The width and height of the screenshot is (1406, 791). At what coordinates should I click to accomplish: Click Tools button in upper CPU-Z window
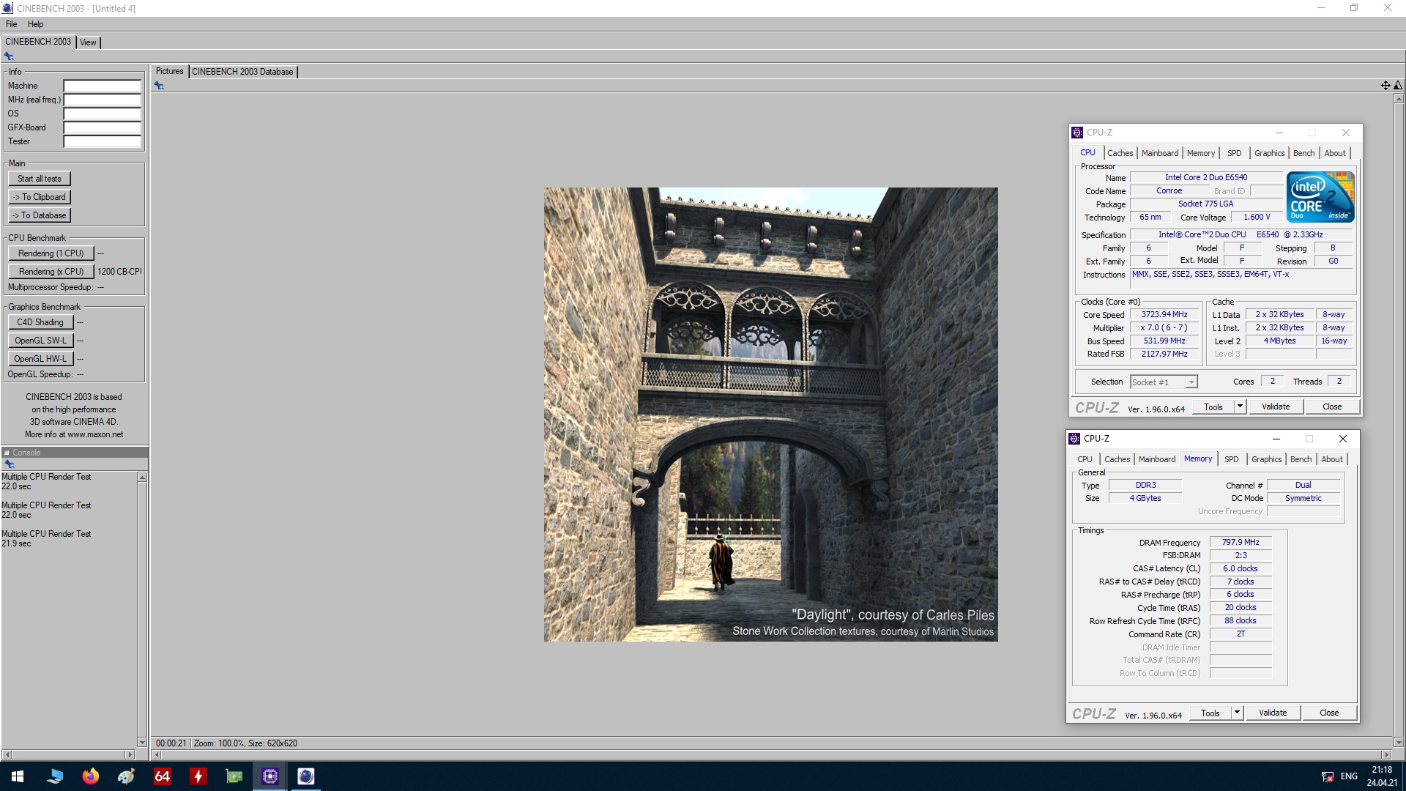[x=1213, y=406]
